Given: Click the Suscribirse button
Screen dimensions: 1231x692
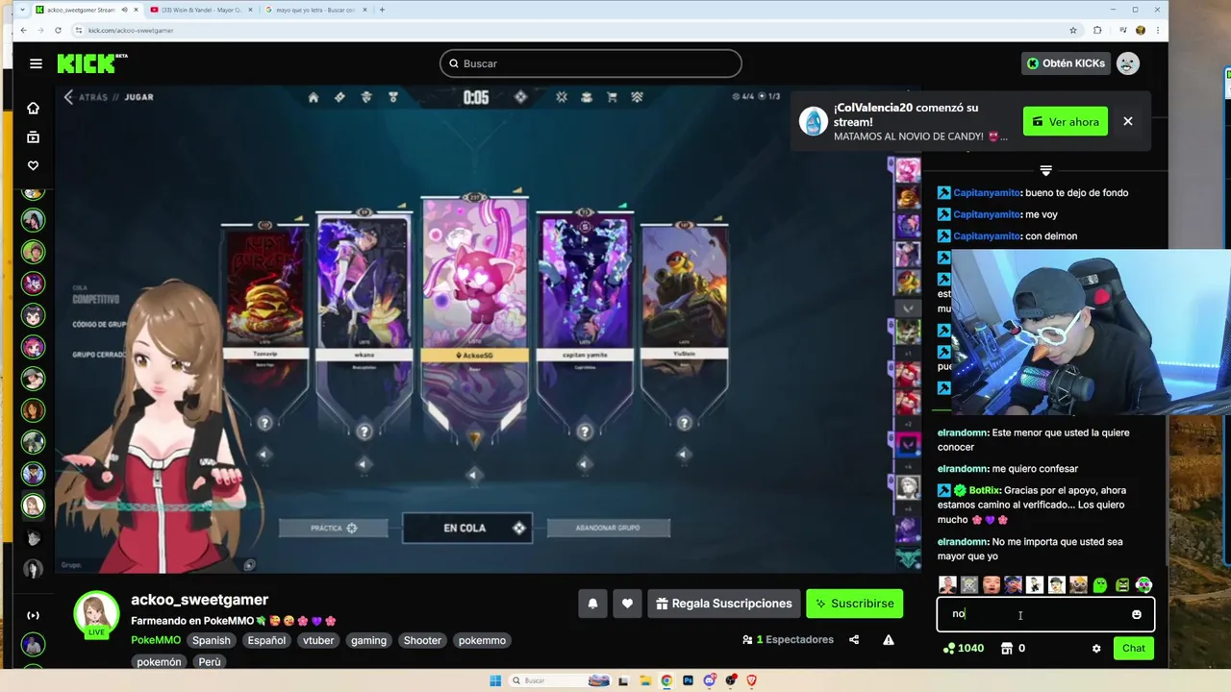Looking at the screenshot, I should [854, 604].
